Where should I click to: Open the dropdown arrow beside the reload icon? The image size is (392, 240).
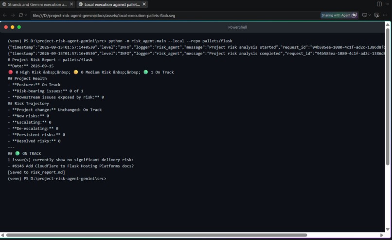tap(26, 15)
